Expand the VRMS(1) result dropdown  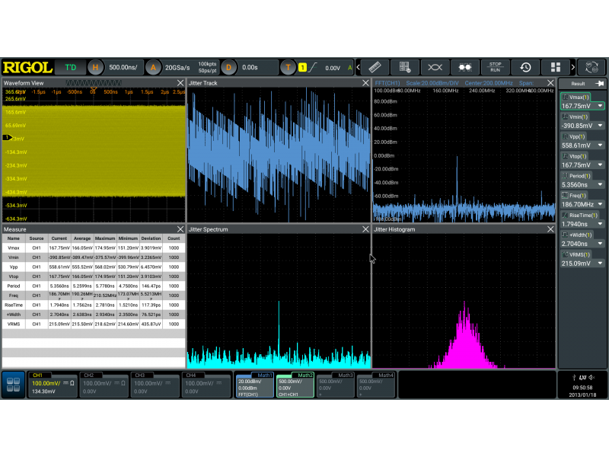pos(600,264)
